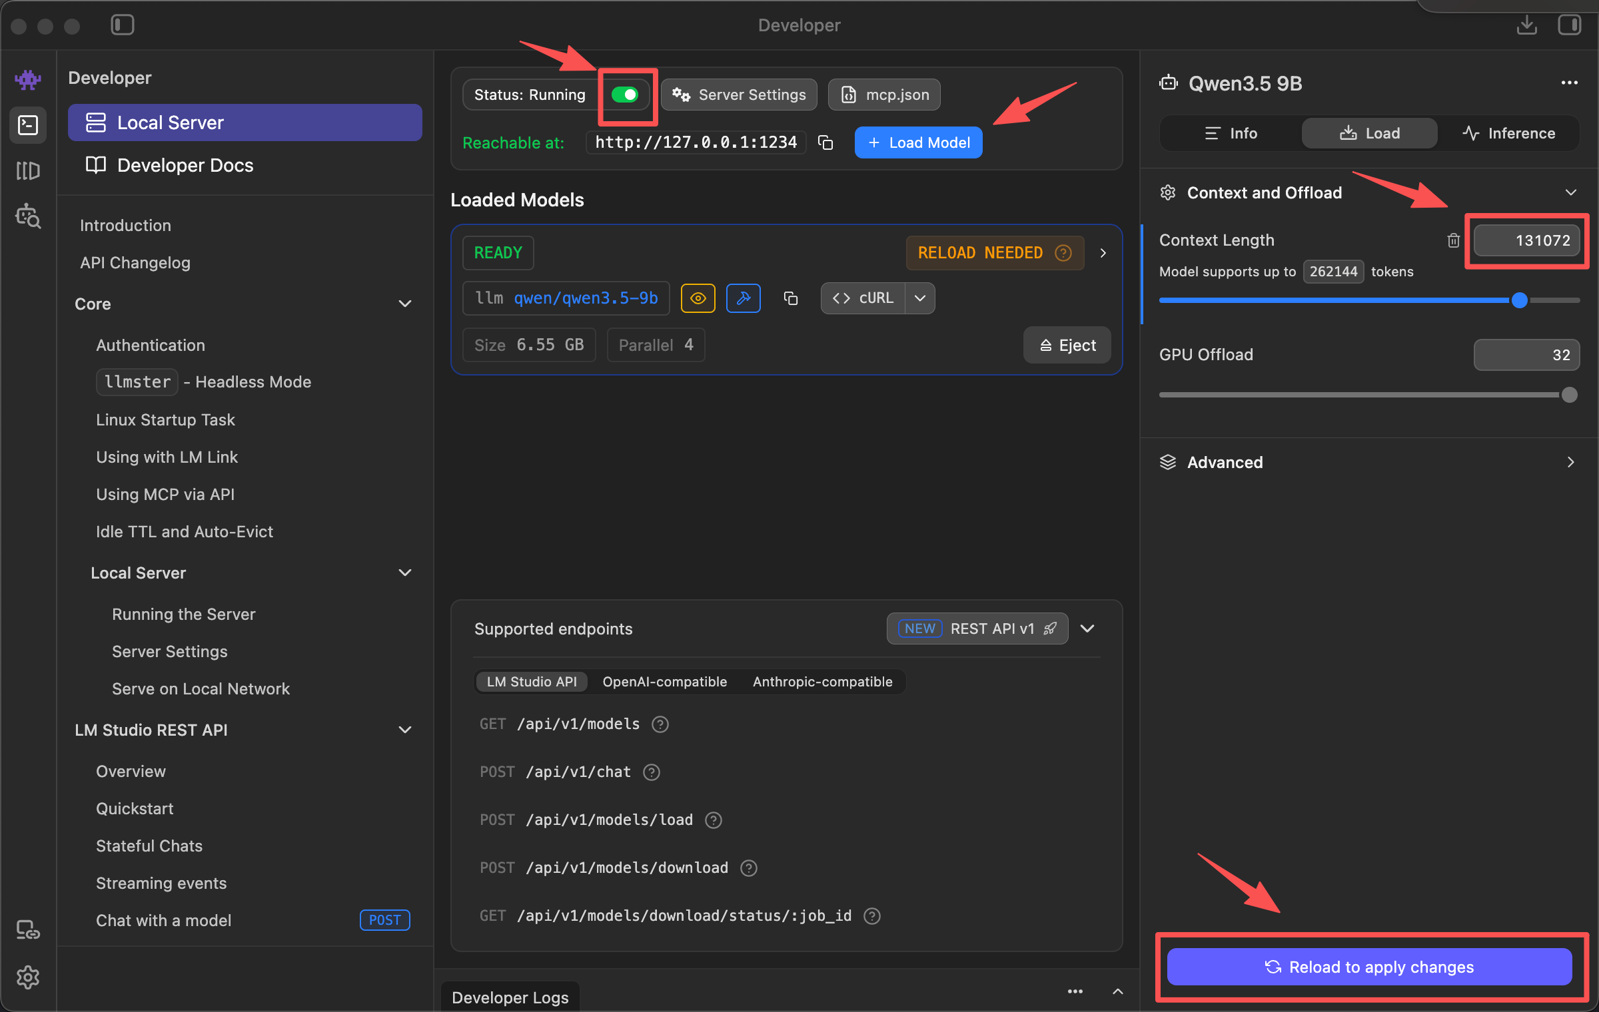Click the tool-use hammer badge
The image size is (1599, 1012).
[x=744, y=298]
